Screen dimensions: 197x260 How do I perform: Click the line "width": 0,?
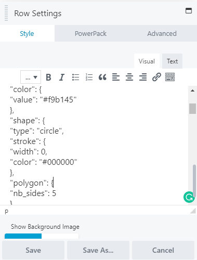pyautogui.click(x=29, y=152)
